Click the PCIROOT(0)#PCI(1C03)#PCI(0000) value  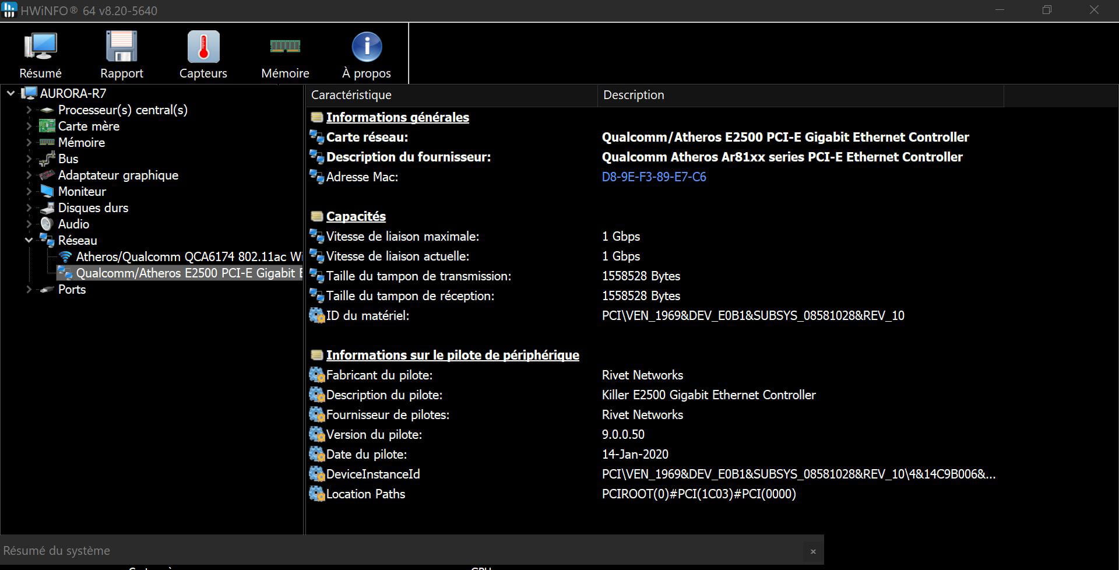[699, 494]
